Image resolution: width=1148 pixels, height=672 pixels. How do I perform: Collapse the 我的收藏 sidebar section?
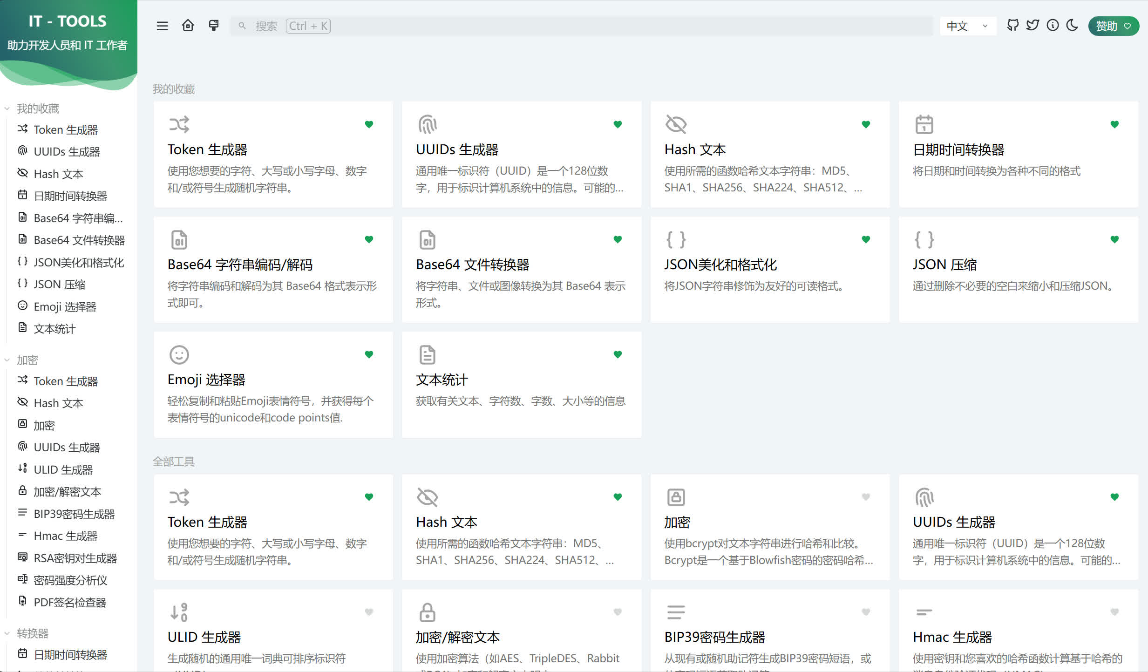(37, 109)
